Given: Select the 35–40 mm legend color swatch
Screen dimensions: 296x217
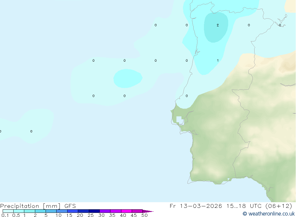Looking at the screenshot, I should click(116, 211).
